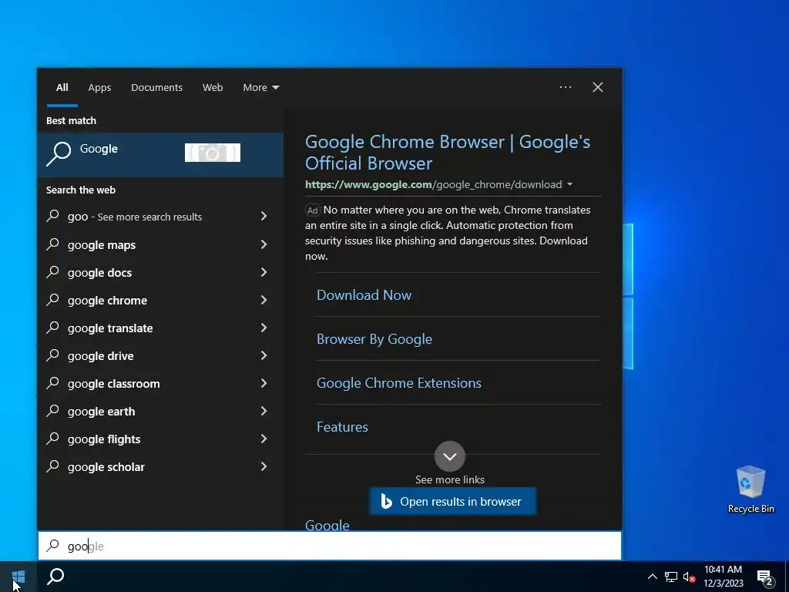The width and height of the screenshot is (789, 592).
Task: Click the Google heading below results
Action: coord(327,524)
